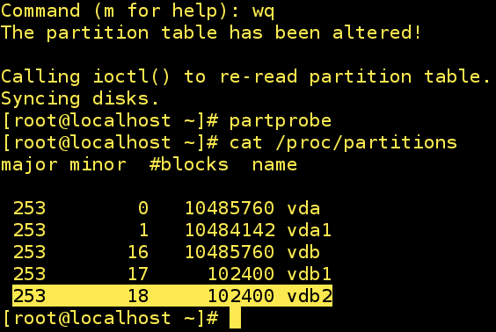Image resolution: width=496 pixels, height=332 pixels.
Task: Click the 10484142 block count value
Action: click(x=230, y=230)
